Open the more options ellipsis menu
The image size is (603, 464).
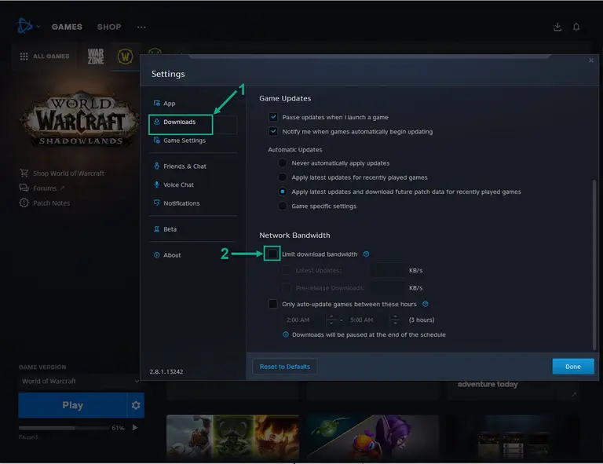point(141,27)
